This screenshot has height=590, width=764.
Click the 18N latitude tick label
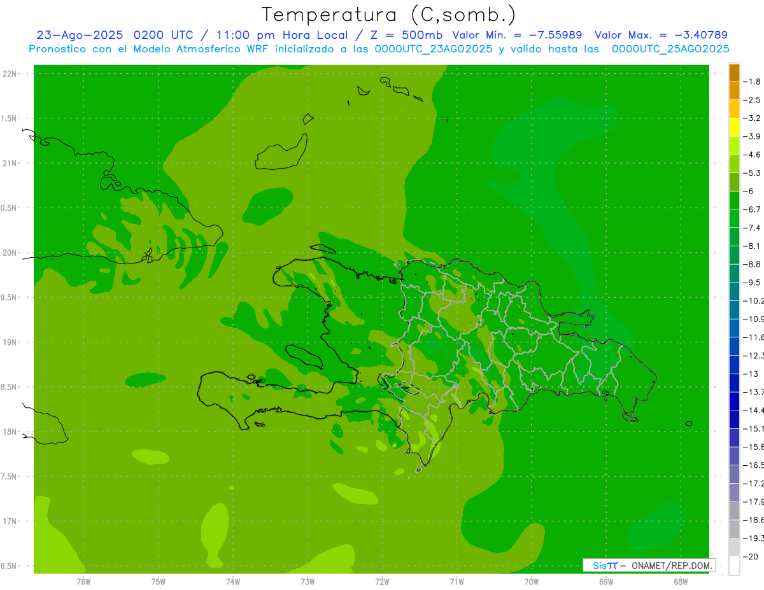9,432
